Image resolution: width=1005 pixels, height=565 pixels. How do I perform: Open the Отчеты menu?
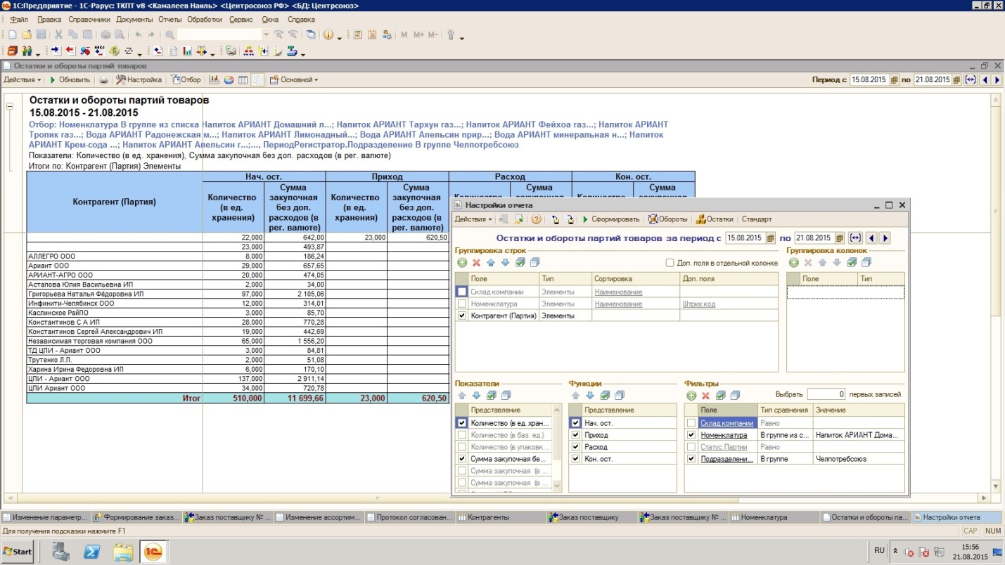170,20
